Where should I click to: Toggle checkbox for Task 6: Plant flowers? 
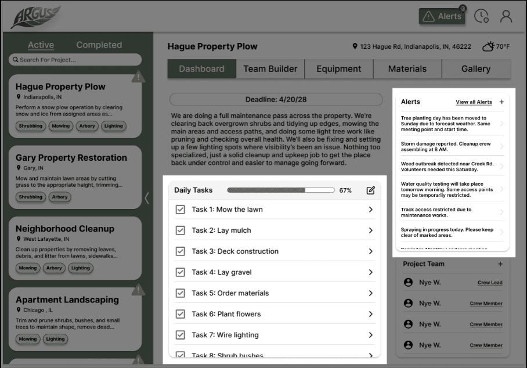pyautogui.click(x=181, y=314)
